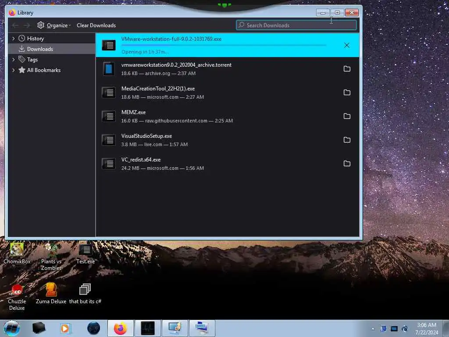
Task: Go forward with the right arrow
Action: (x=27, y=25)
